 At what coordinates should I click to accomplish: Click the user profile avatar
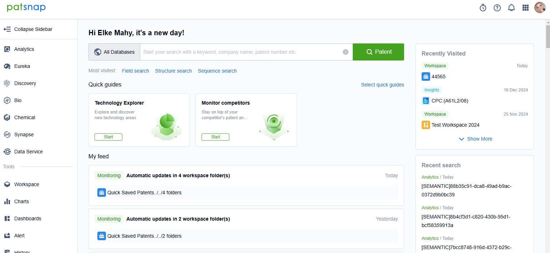[540, 8]
